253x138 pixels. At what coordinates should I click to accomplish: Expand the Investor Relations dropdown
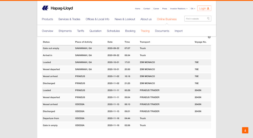pos(179,9)
